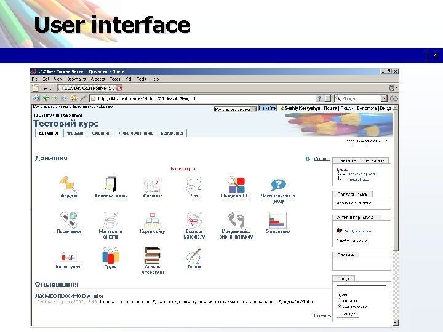
Task: Click the Opera fast-forward button
Action: [x=64, y=98]
